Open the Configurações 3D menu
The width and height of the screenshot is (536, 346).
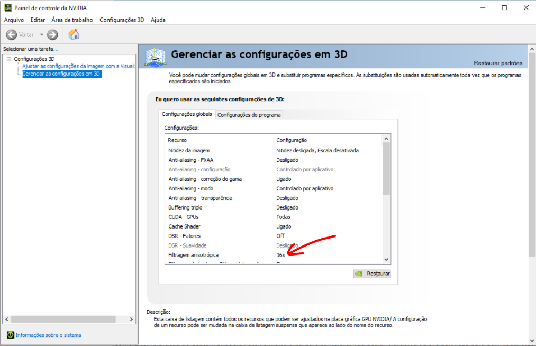(x=122, y=20)
